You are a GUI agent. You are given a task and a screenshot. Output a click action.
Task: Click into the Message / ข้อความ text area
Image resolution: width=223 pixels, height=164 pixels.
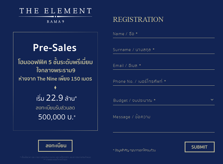(164, 123)
